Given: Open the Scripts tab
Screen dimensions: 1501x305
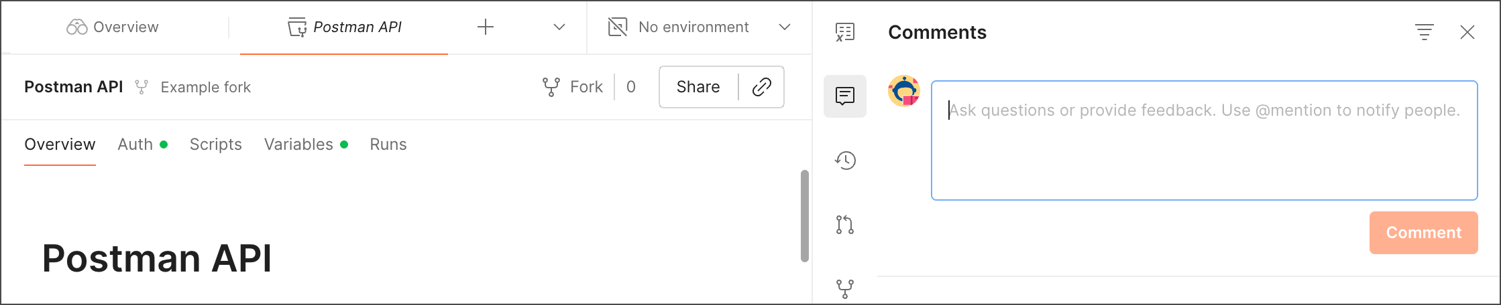Looking at the screenshot, I should coord(215,144).
